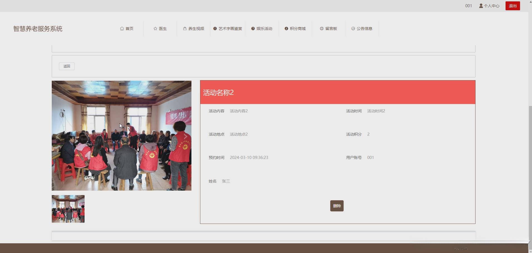Viewport: 532px width, 253px height.
Task: Click the booking time 2024-03-10 09:36:23
Action: coord(249,158)
